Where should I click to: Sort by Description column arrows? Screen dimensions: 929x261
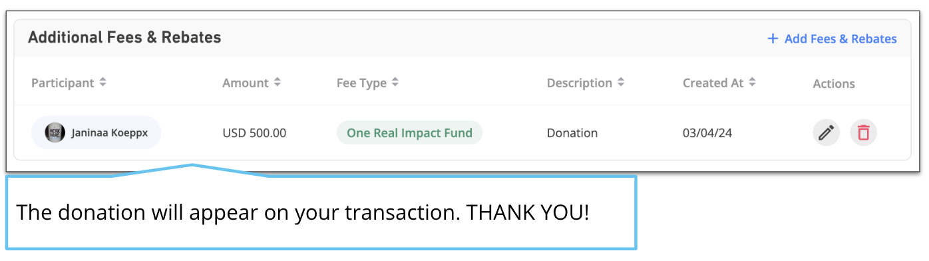coord(620,83)
